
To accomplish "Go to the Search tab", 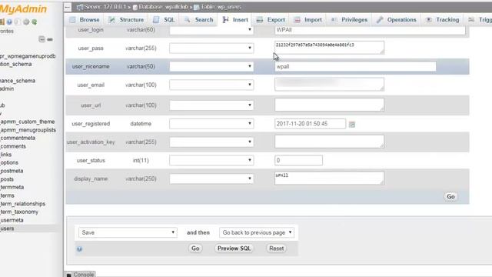I will (198, 20).
